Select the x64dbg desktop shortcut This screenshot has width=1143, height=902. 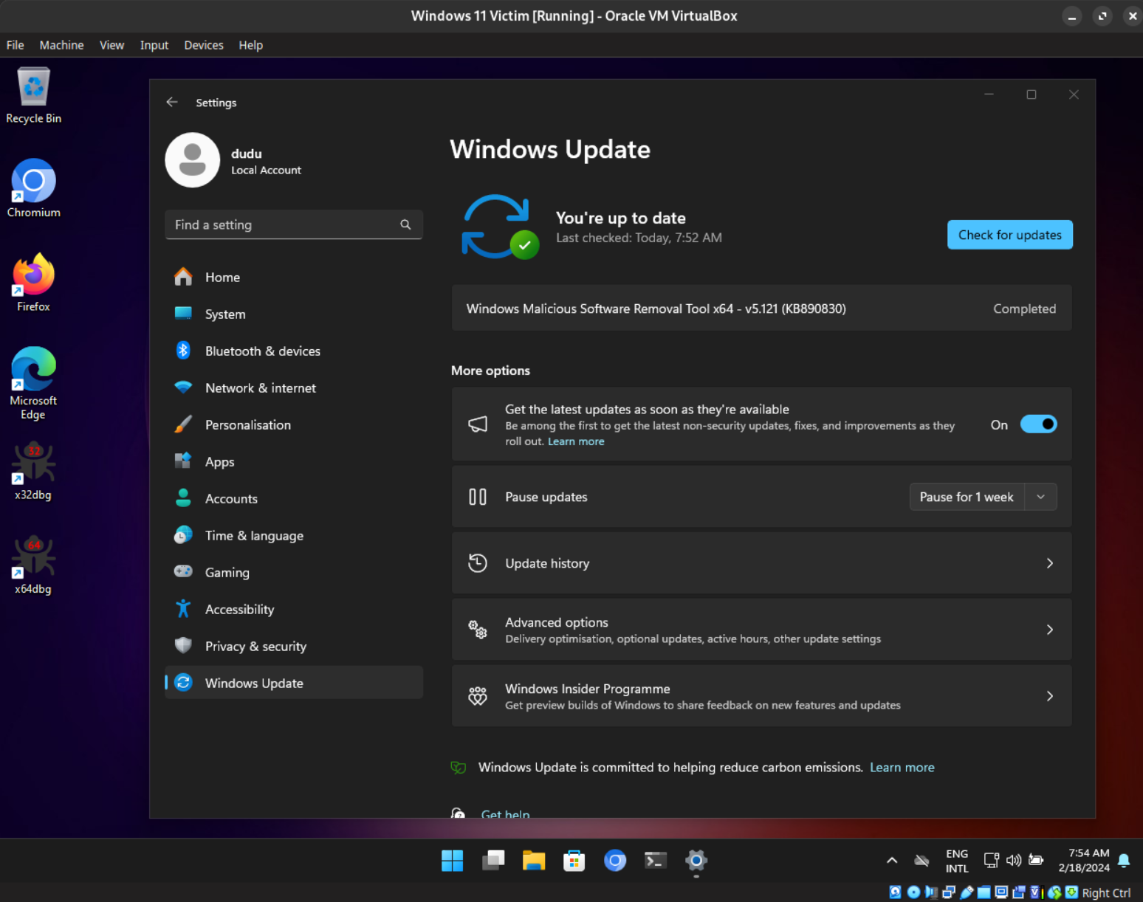33,565
